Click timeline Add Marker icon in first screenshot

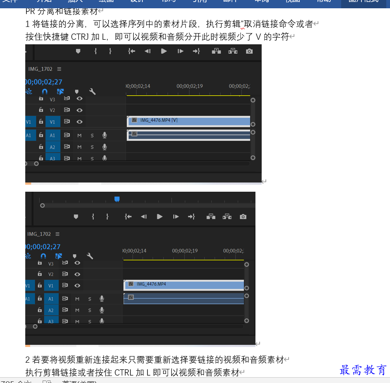click(77, 92)
